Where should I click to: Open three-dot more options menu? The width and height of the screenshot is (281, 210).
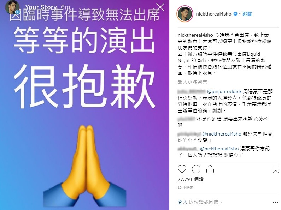tap(275, 203)
